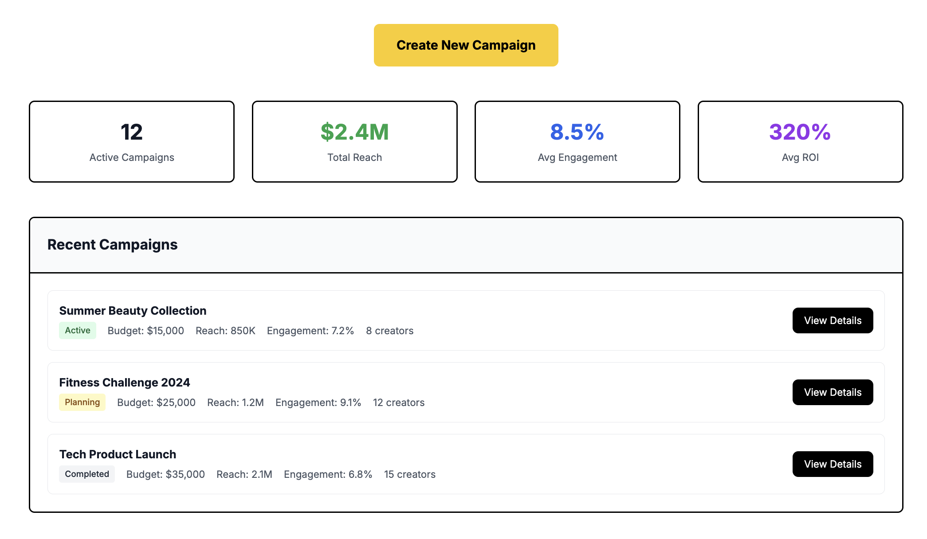Click the Fitness Challenge 2024 title
Image resolution: width=927 pixels, height=539 pixels.
tap(125, 383)
